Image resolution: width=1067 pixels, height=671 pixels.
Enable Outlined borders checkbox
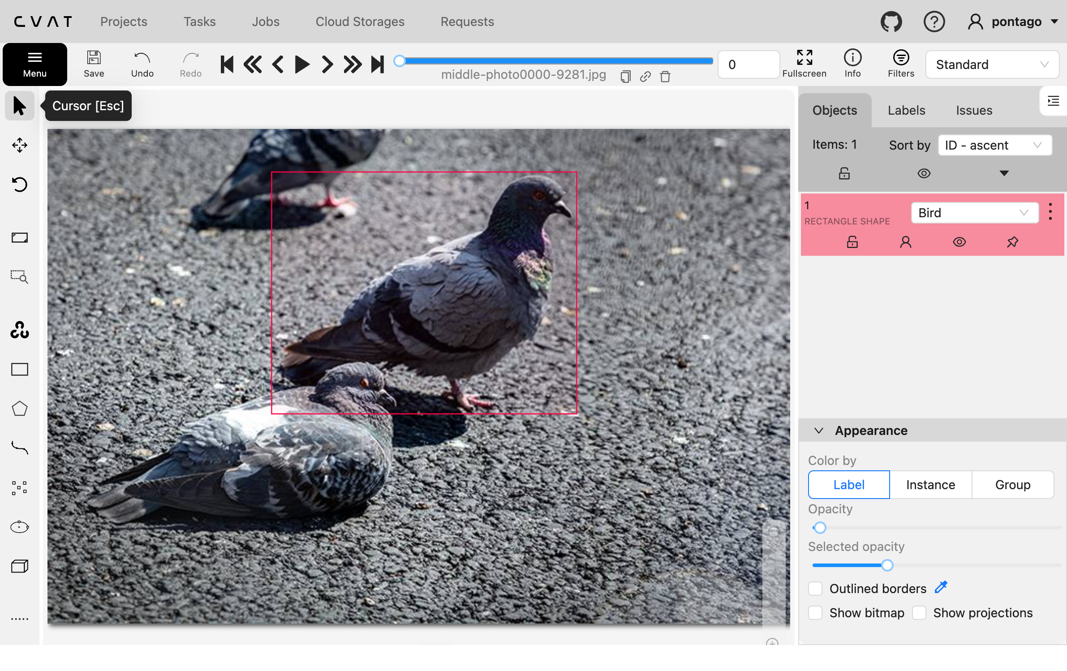point(815,589)
